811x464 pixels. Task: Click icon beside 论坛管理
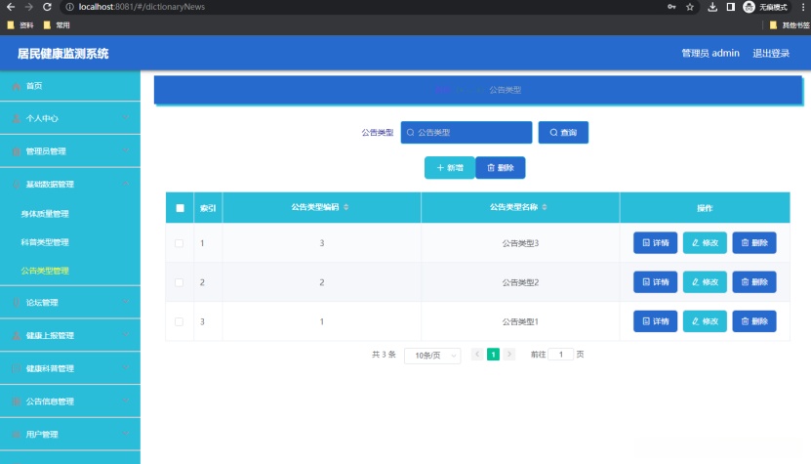click(x=17, y=303)
